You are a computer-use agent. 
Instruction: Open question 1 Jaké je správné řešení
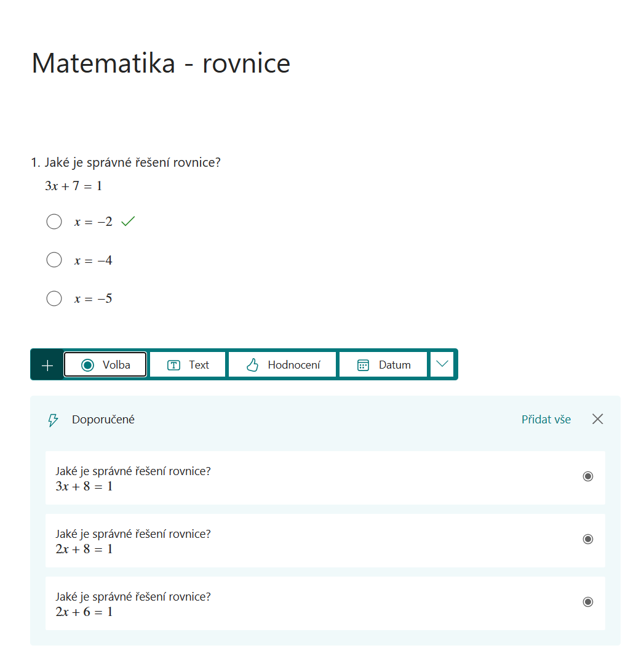coord(126,162)
